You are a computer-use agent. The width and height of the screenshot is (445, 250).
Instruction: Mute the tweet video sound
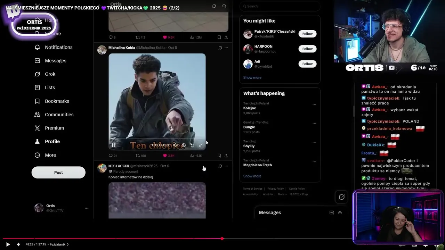click(x=176, y=145)
